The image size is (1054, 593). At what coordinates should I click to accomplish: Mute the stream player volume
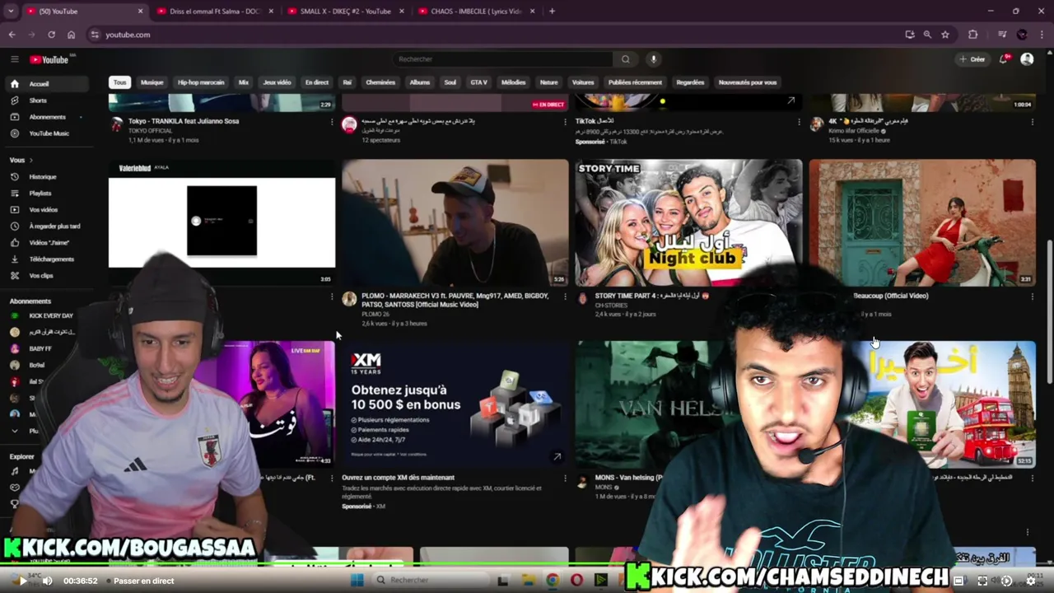(47, 581)
